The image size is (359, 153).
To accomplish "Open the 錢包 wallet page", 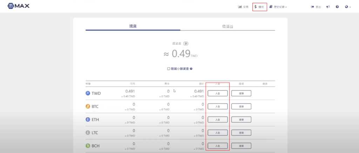I will (259, 7).
